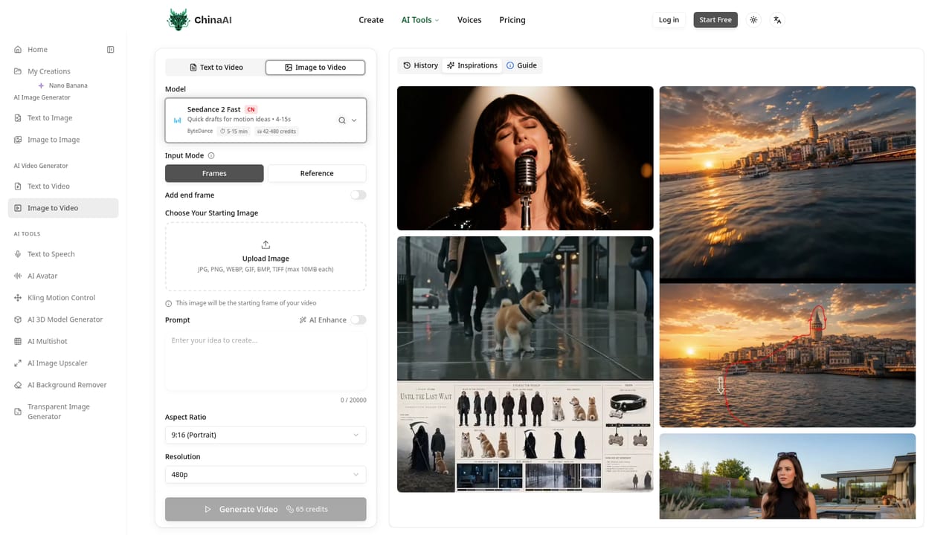Select Reference input mode
This screenshot has height=535, width=952.
click(317, 173)
